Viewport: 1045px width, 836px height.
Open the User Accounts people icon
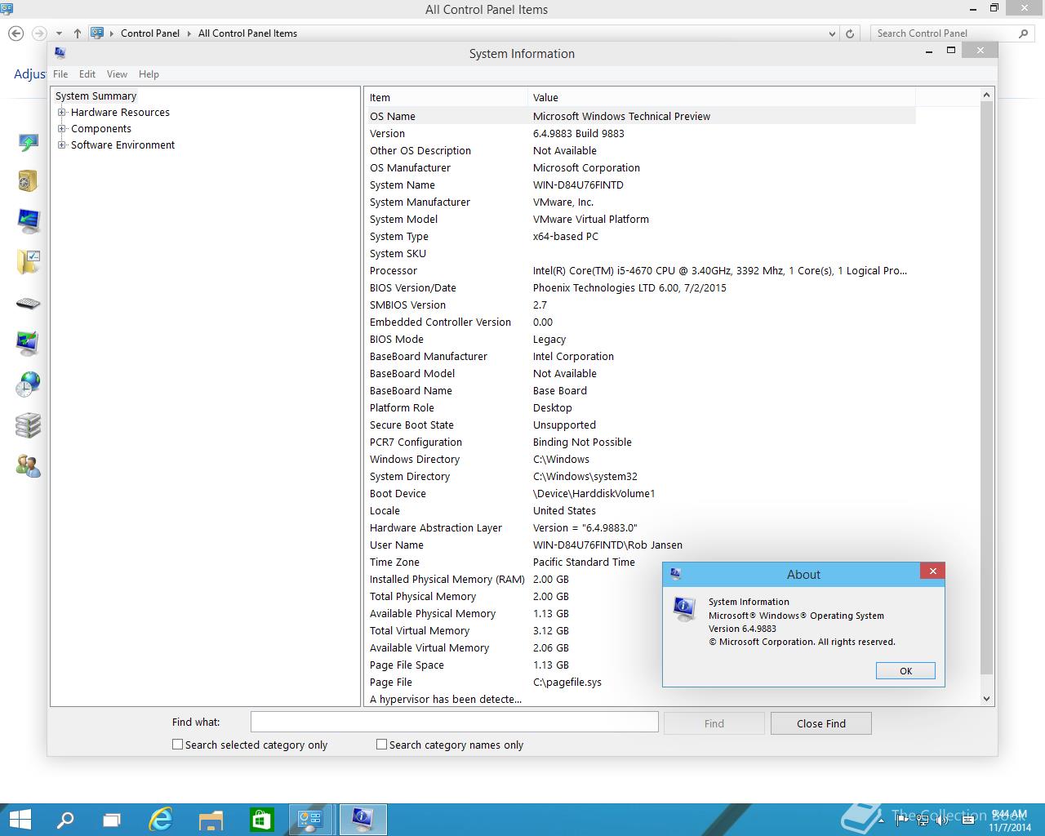click(x=28, y=466)
